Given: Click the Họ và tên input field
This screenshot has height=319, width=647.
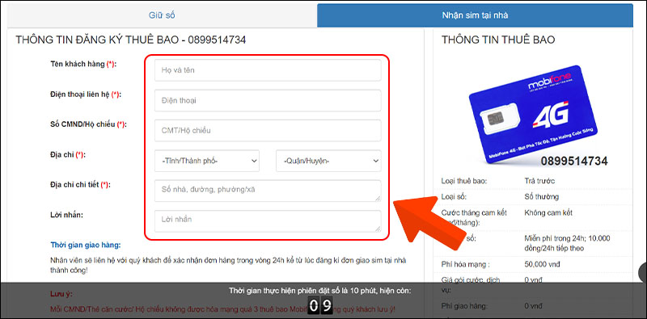Looking at the screenshot, I should [x=268, y=70].
